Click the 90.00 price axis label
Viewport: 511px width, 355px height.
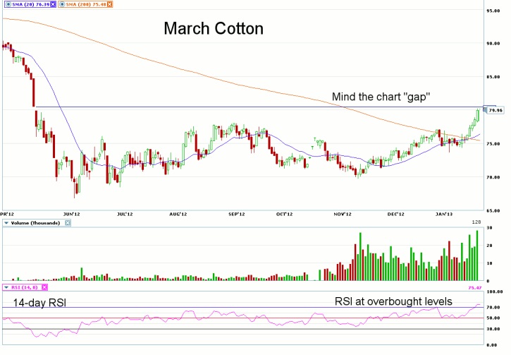coord(493,43)
